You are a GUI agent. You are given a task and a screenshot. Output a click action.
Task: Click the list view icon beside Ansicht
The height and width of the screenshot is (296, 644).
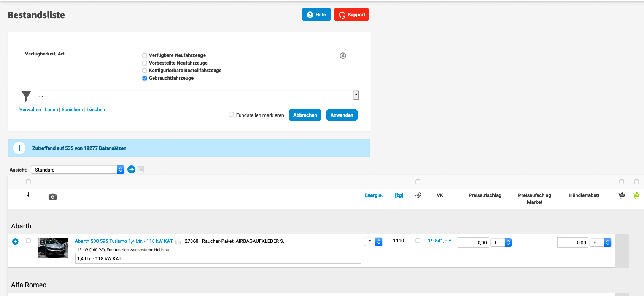[x=141, y=170]
